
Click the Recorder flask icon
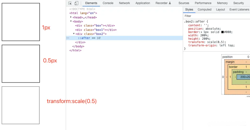170,3
